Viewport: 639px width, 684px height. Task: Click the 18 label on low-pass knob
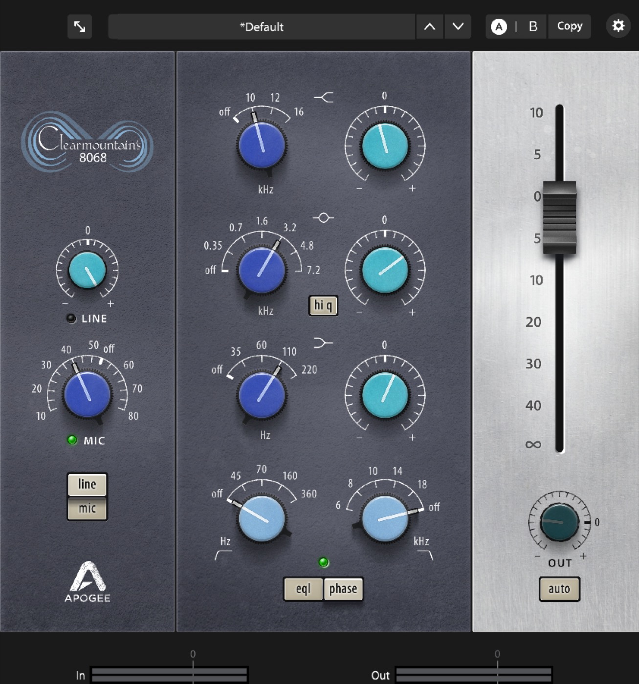[x=422, y=484]
